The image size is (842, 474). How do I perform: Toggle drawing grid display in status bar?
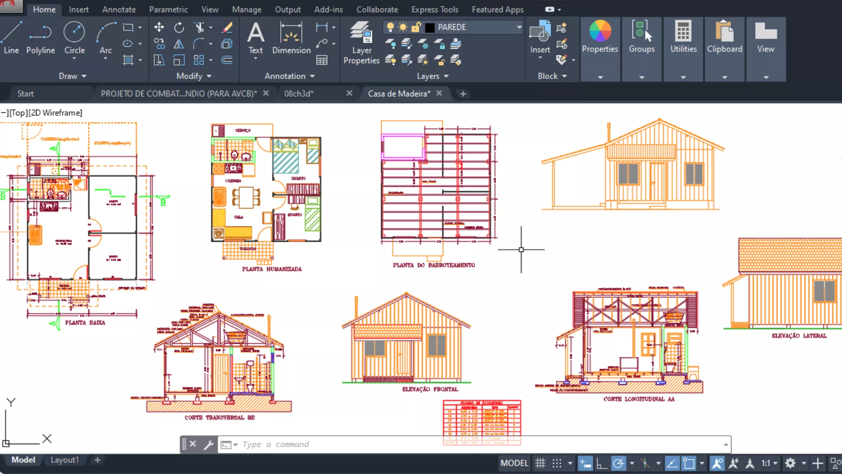click(540, 463)
